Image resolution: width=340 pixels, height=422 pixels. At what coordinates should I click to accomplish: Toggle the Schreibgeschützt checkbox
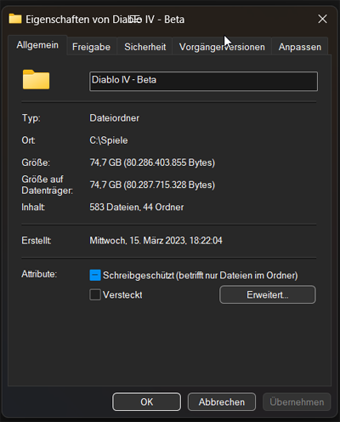[95, 275]
